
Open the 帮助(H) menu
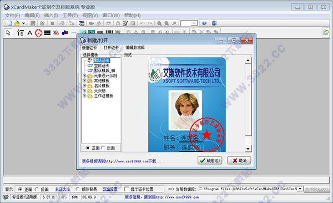(132, 16)
